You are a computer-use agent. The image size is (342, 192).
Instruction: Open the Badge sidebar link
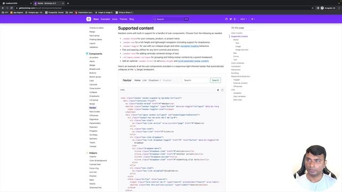[x=92, y=65]
